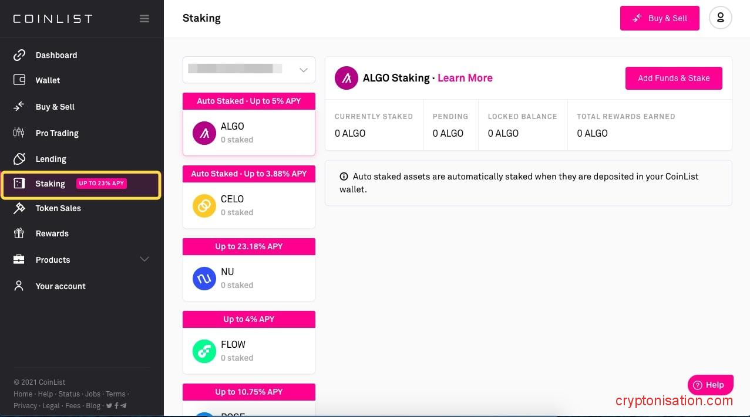Click the user profile avatar icon

coord(720,18)
